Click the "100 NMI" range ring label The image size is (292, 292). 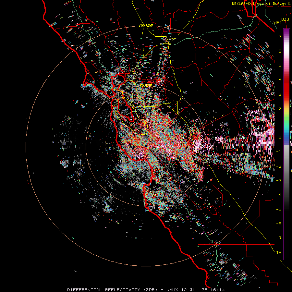coord(146,26)
